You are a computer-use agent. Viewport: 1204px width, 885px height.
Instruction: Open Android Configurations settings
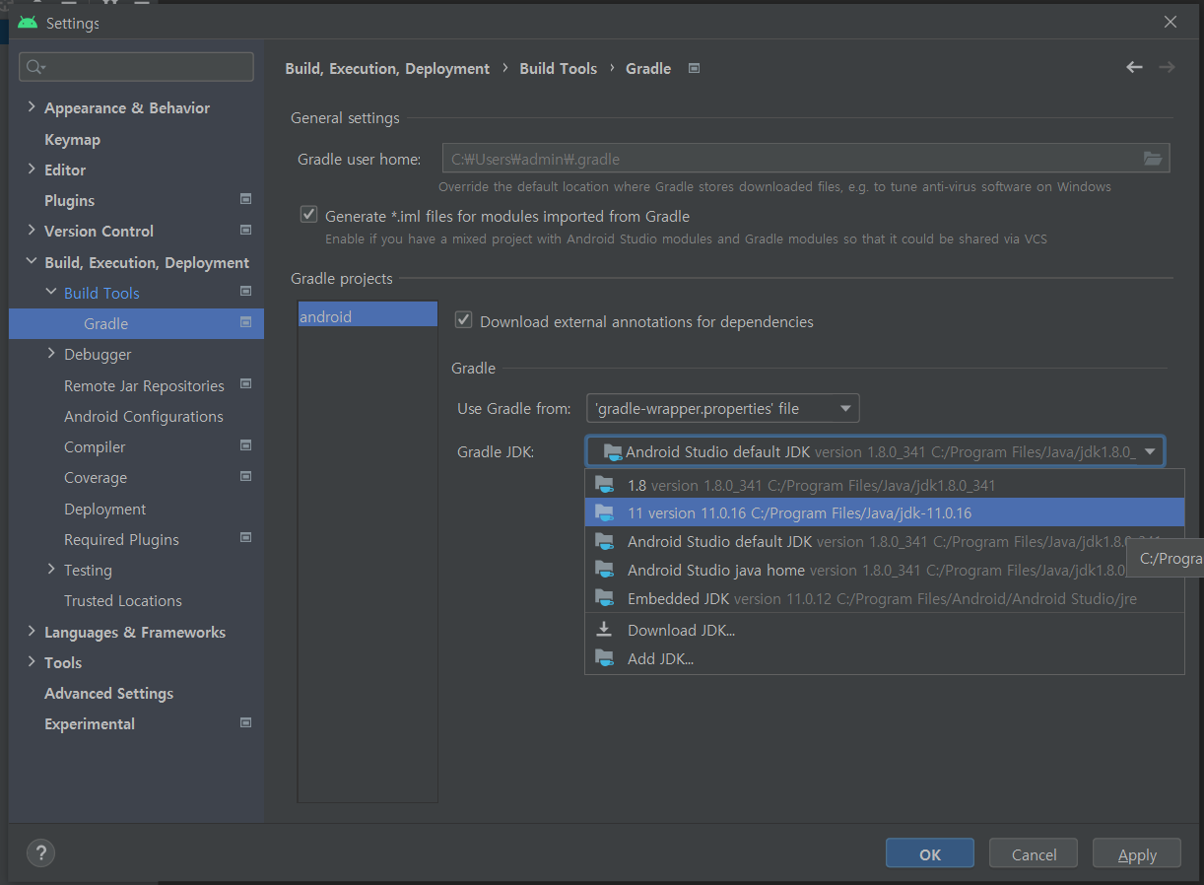(144, 416)
